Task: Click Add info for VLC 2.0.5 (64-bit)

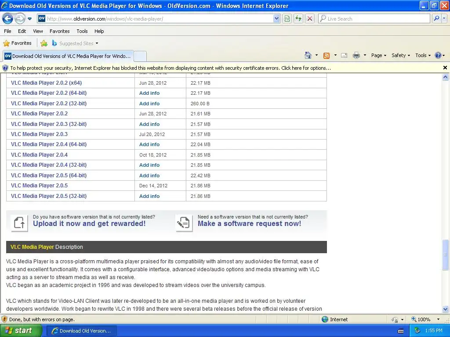Action: (x=149, y=176)
